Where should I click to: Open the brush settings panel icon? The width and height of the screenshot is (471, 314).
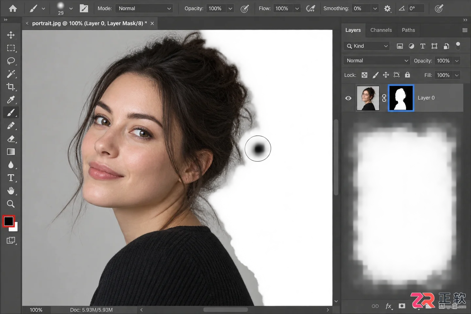coord(84,9)
